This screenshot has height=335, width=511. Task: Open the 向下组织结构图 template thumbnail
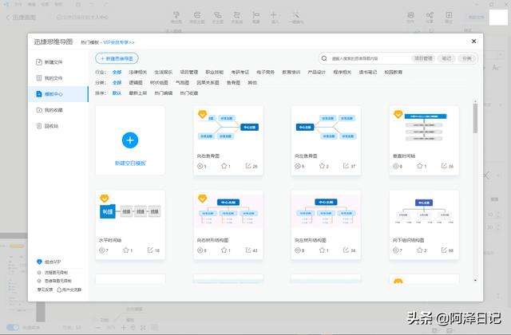424,211
